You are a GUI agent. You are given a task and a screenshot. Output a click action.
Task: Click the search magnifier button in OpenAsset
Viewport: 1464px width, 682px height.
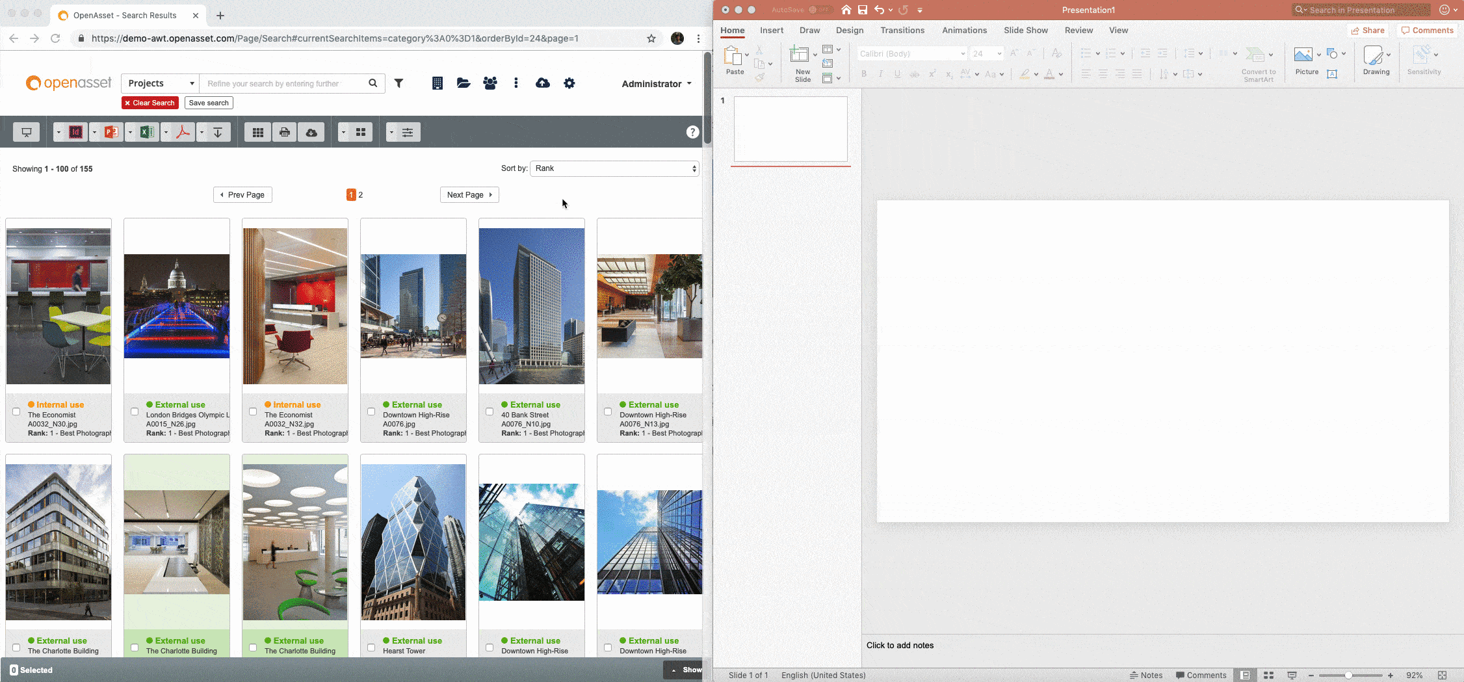(x=373, y=83)
